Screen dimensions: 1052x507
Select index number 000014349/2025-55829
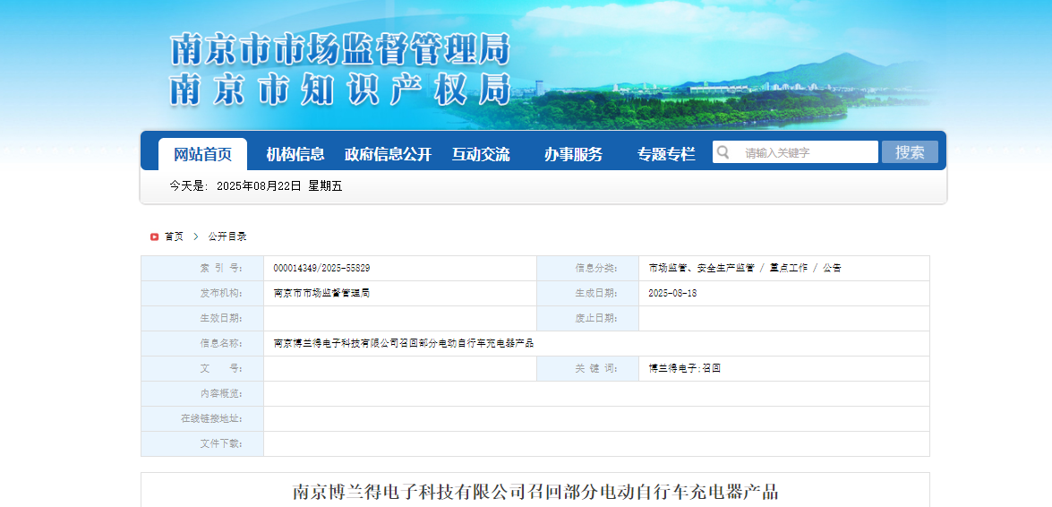pyautogui.click(x=321, y=268)
